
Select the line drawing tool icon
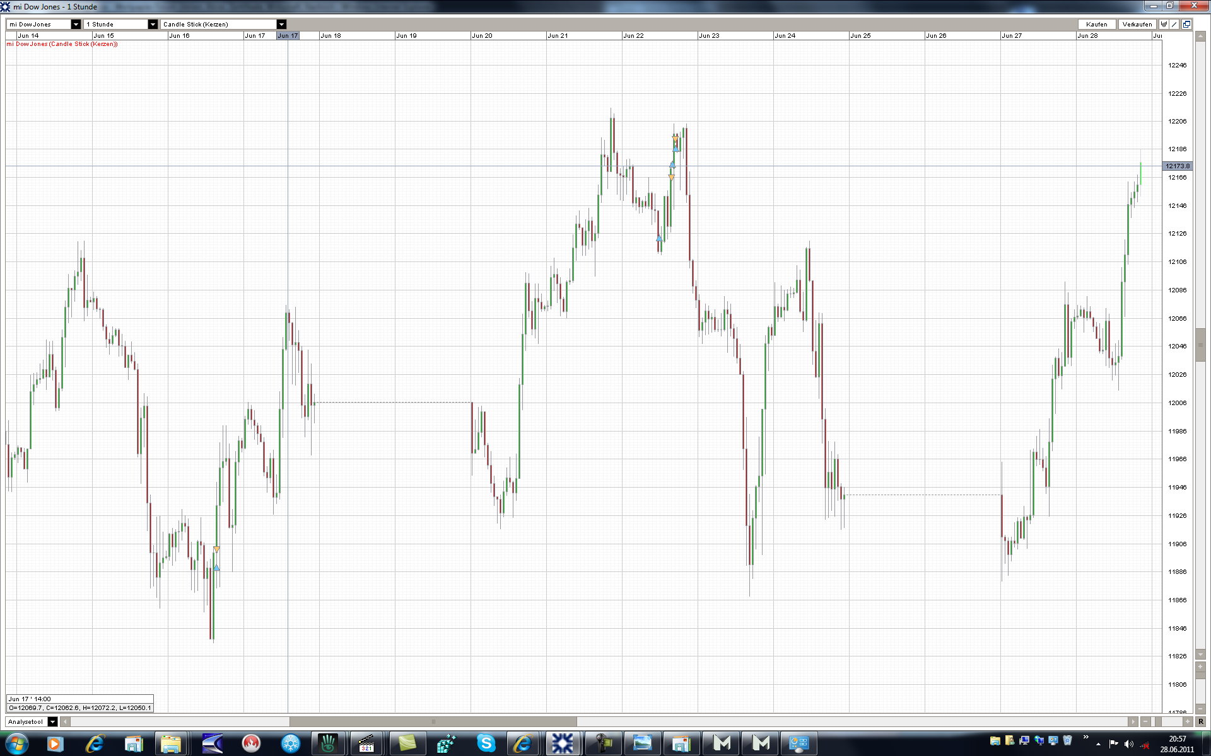pos(1175,25)
